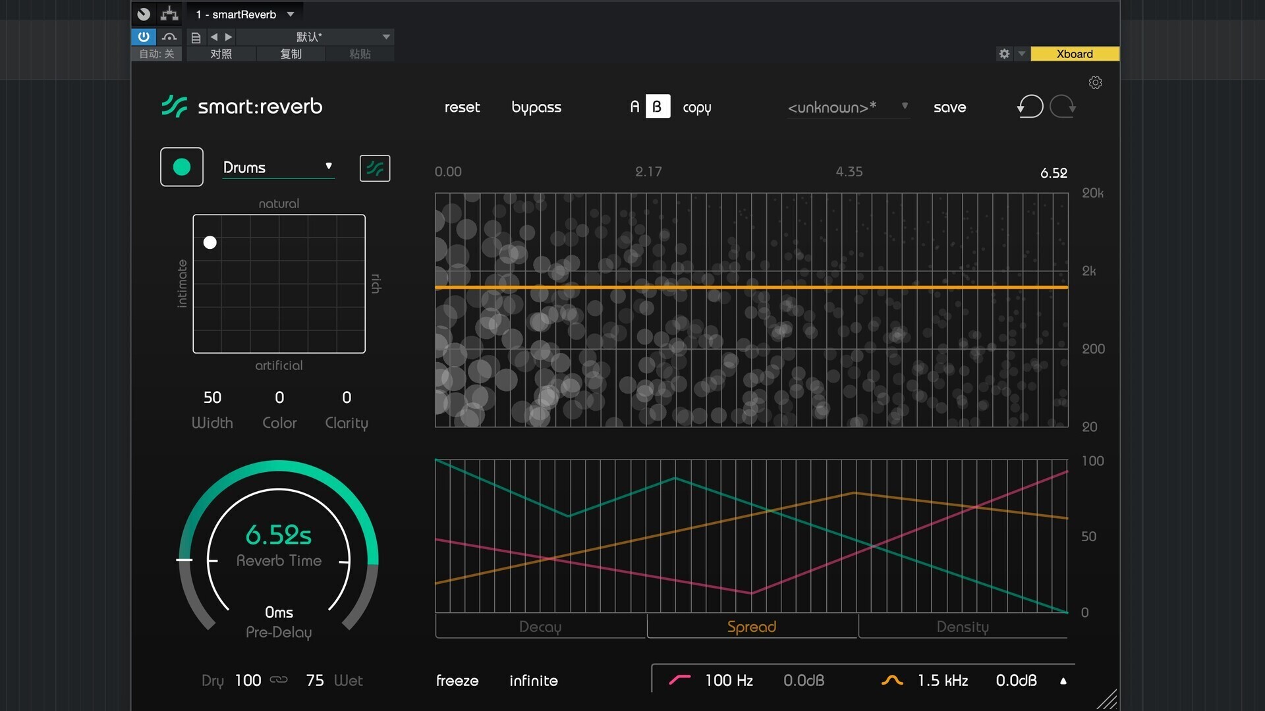The width and height of the screenshot is (1265, 711).
Task: Click the low-cut filter curve icon
Action: click(x=679, y=680)
